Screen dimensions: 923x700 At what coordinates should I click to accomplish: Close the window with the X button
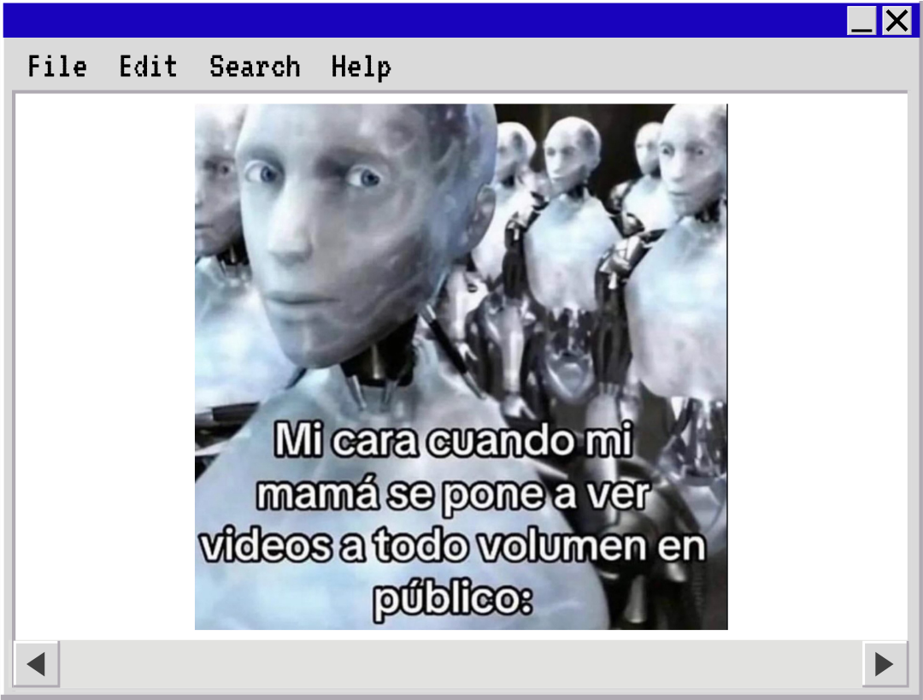[897, 21]
